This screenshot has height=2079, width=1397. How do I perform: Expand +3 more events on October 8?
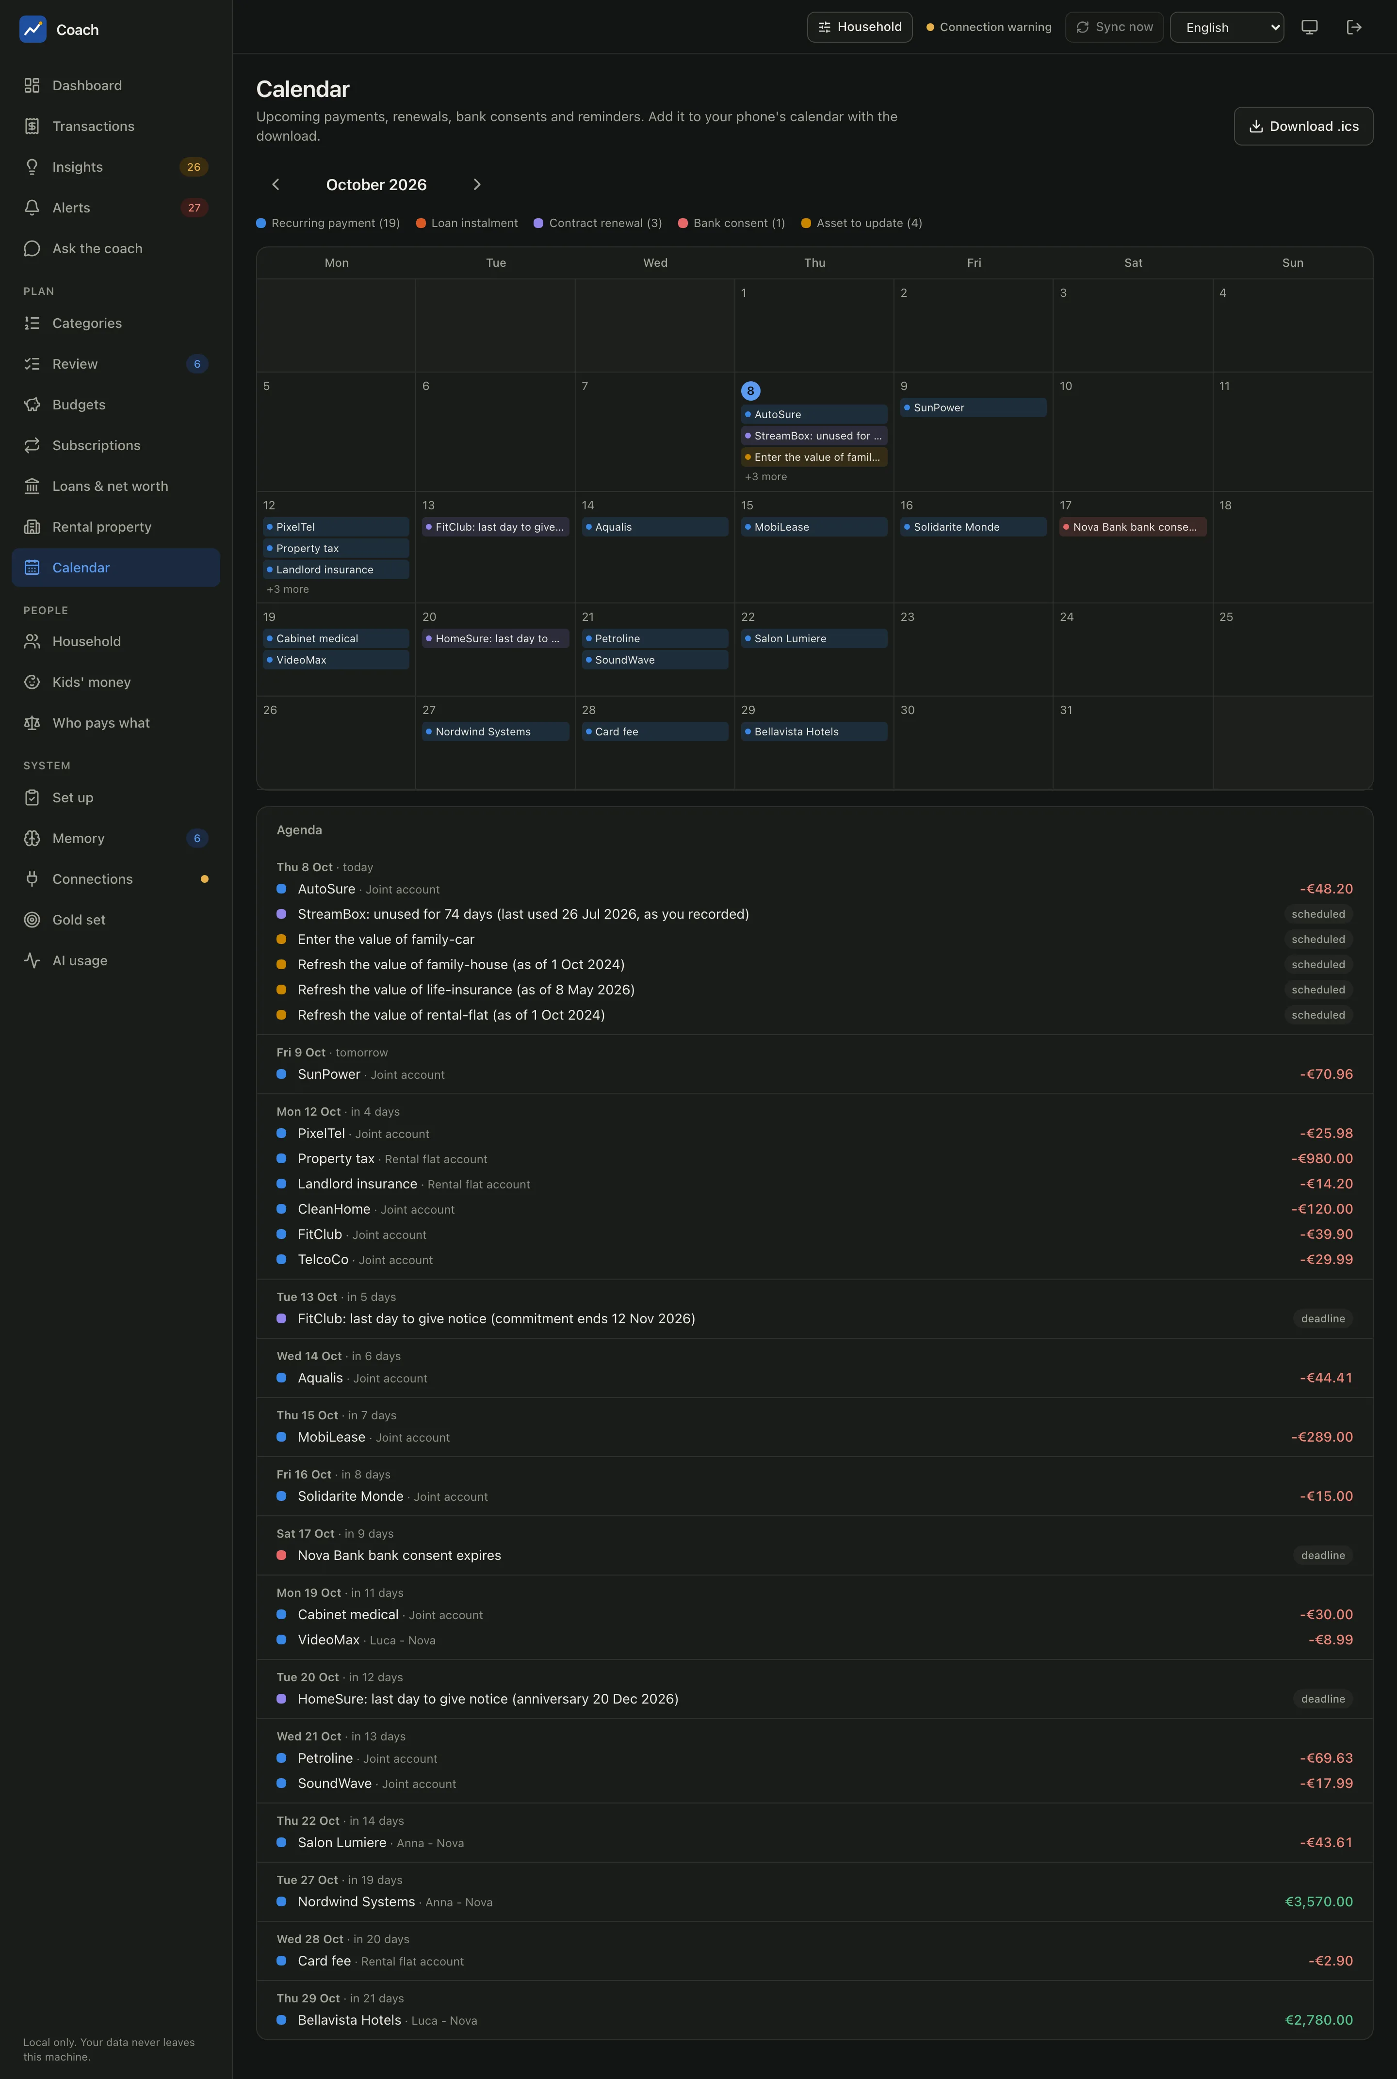point(765,476)
